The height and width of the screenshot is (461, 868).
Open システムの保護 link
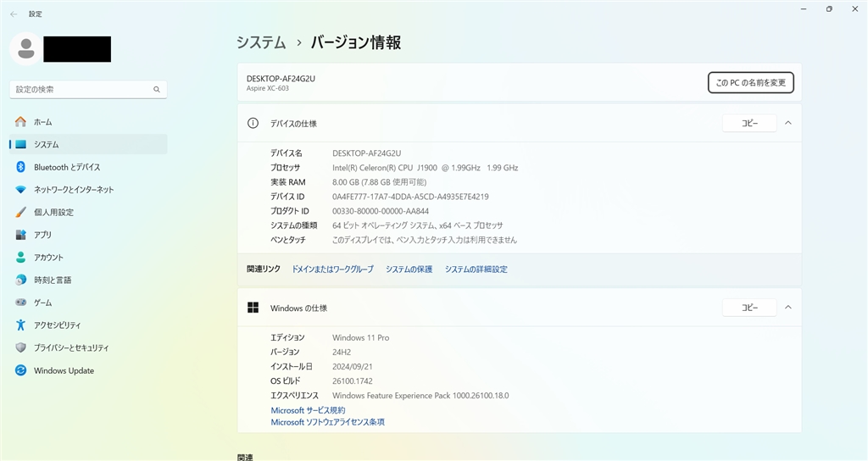click(x=409, y=269)
